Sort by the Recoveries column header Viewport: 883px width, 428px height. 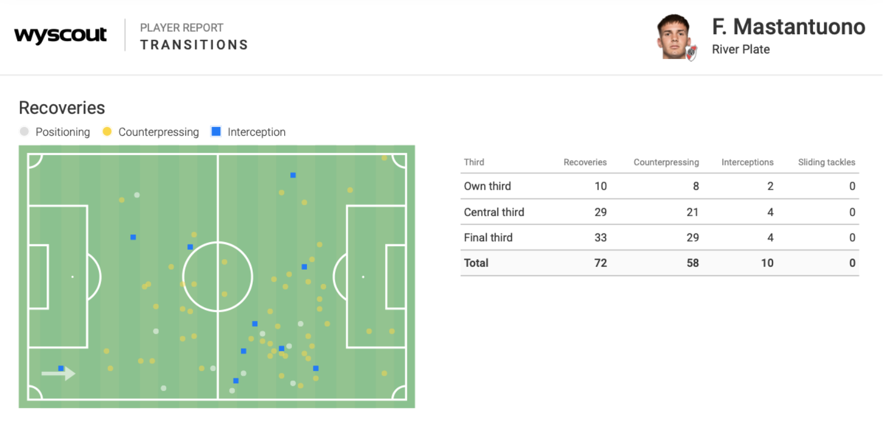coord(585,162)
